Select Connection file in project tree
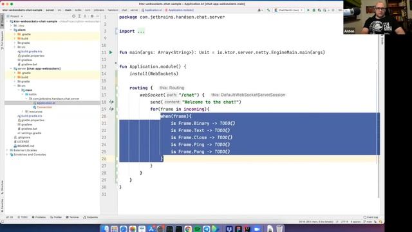The image size is (412, 232). 42,108
